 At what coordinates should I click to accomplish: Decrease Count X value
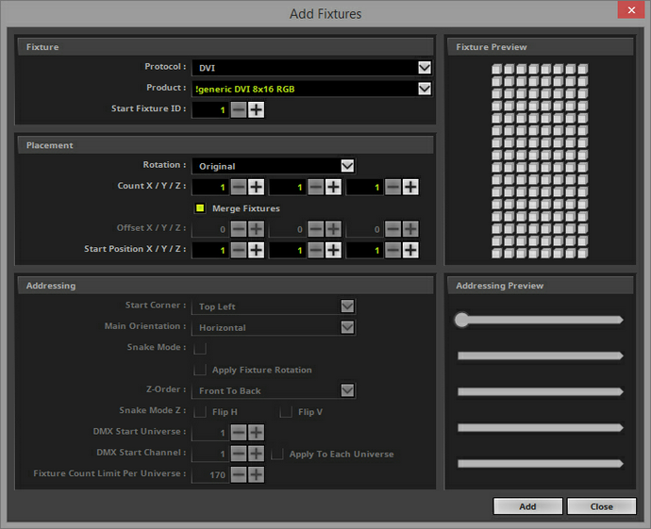click(x=239, y=187)
